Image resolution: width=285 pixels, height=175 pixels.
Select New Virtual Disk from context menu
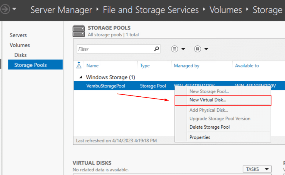point(208,100)
